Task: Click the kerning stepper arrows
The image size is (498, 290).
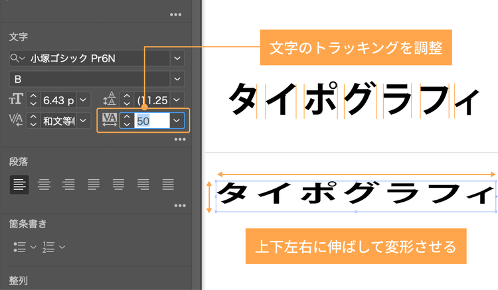Action: click(x=33, y=121)
